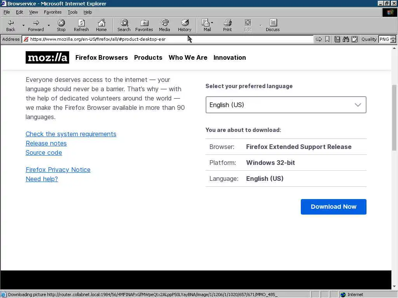Viewport: 398px width, 298px height.
Task: Click the 'Windows 32-bit' platform value
Action: (271, 163)
